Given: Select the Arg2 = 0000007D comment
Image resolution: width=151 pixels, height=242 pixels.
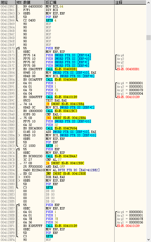Looking at the screenshot, I should tap(130, 90).
